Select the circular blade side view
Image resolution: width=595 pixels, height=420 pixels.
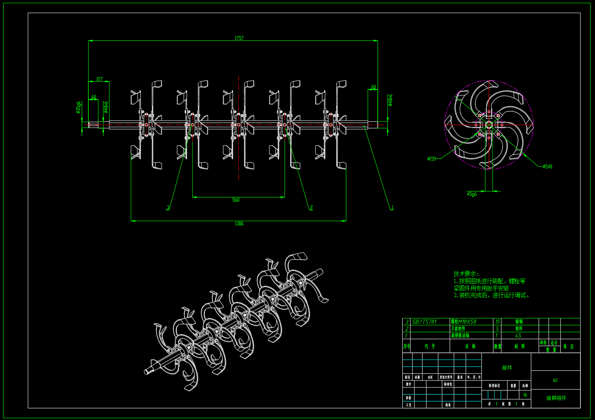[x=489, y=125]
